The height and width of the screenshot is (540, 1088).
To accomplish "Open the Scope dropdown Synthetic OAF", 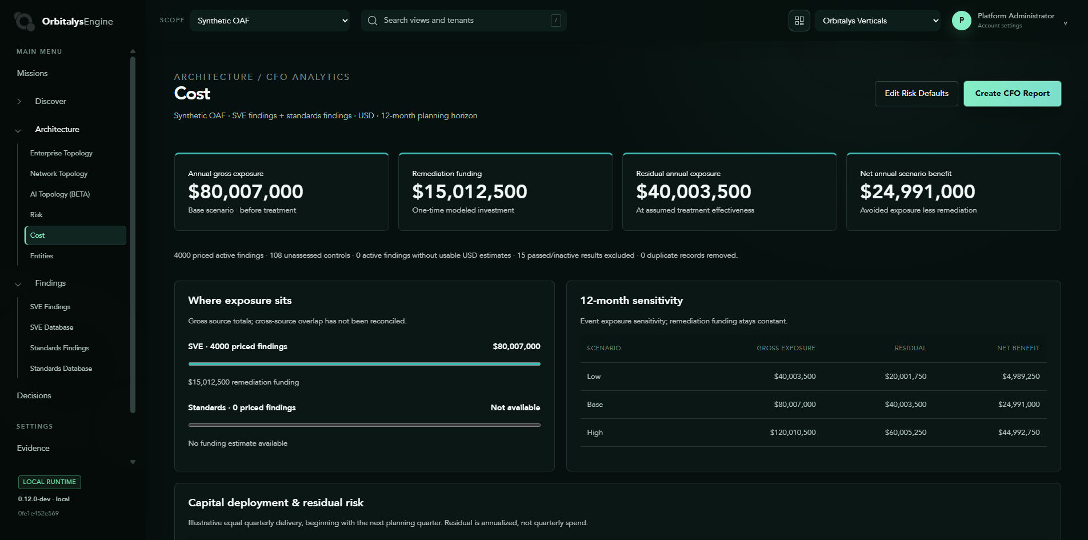I will (x=270, y=21).
